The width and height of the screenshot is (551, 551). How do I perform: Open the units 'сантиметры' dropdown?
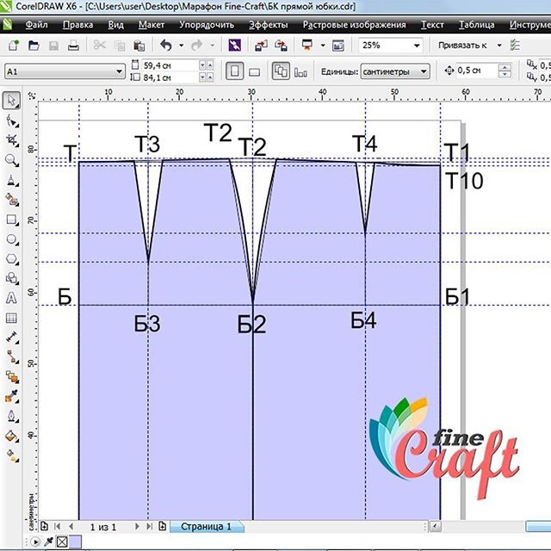click(424, 71)
